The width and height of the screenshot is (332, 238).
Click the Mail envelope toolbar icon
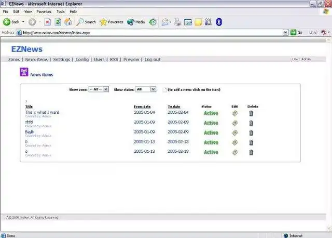[x=165, y=22]
